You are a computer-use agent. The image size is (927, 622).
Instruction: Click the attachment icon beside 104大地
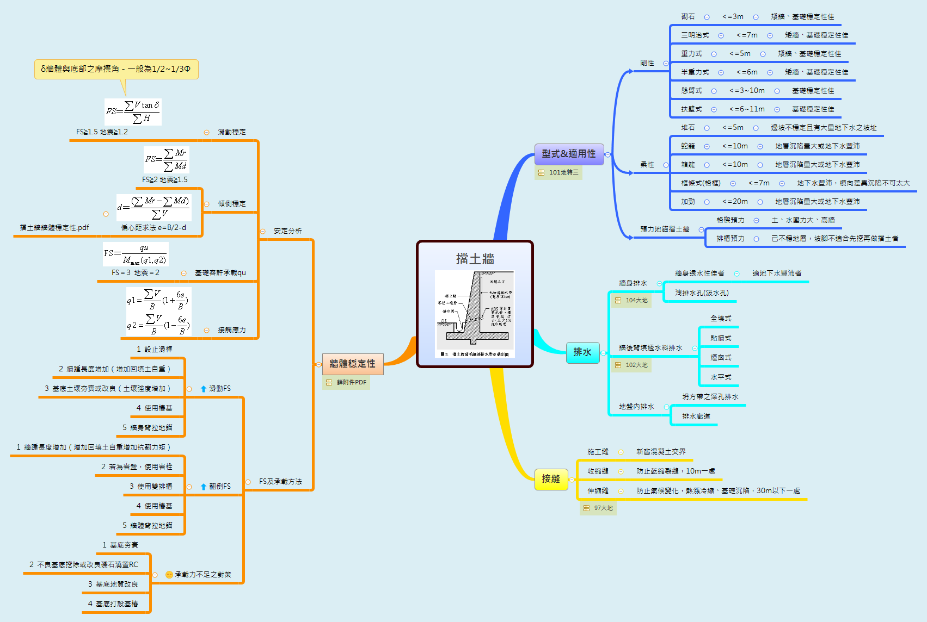618,300
